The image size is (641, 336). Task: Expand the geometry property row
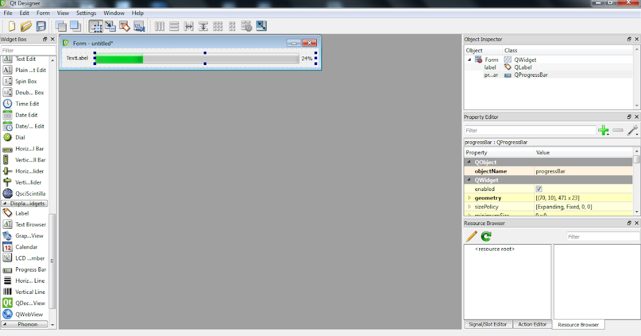pos(470,197)
